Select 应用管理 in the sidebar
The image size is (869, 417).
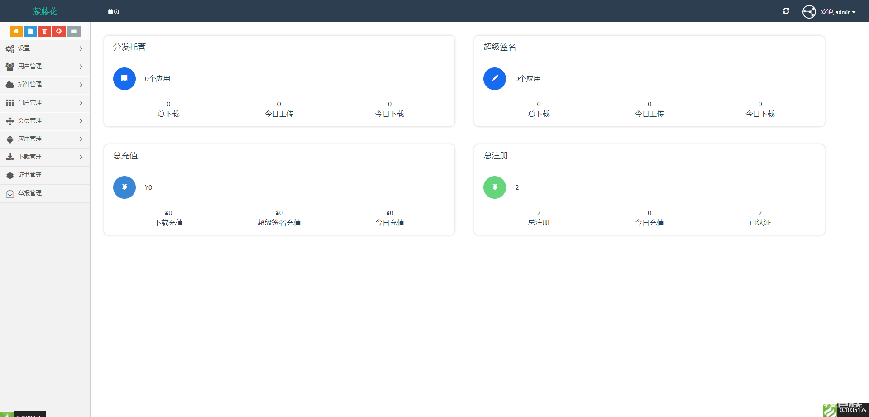[45, 139]
